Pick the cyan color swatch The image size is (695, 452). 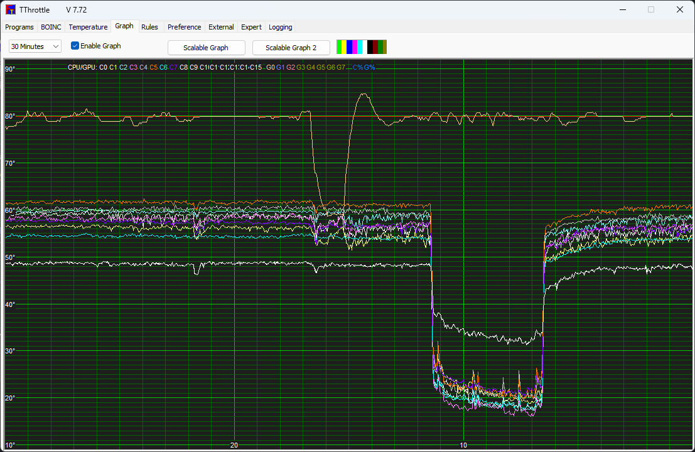[x=360, y=47]
